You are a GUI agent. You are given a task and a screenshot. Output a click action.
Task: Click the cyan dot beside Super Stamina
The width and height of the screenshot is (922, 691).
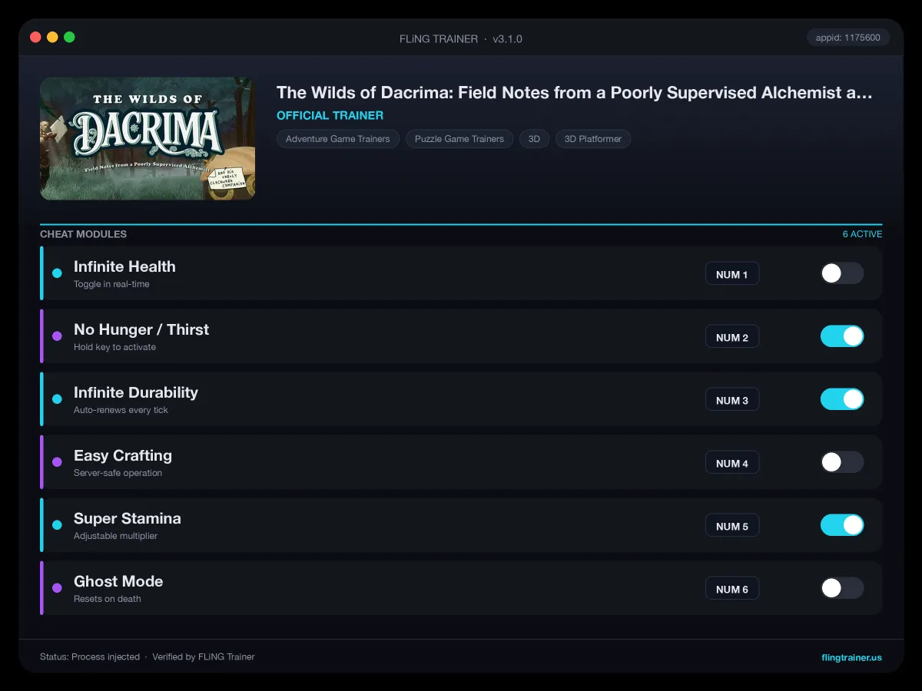click(x=57, y=525)
